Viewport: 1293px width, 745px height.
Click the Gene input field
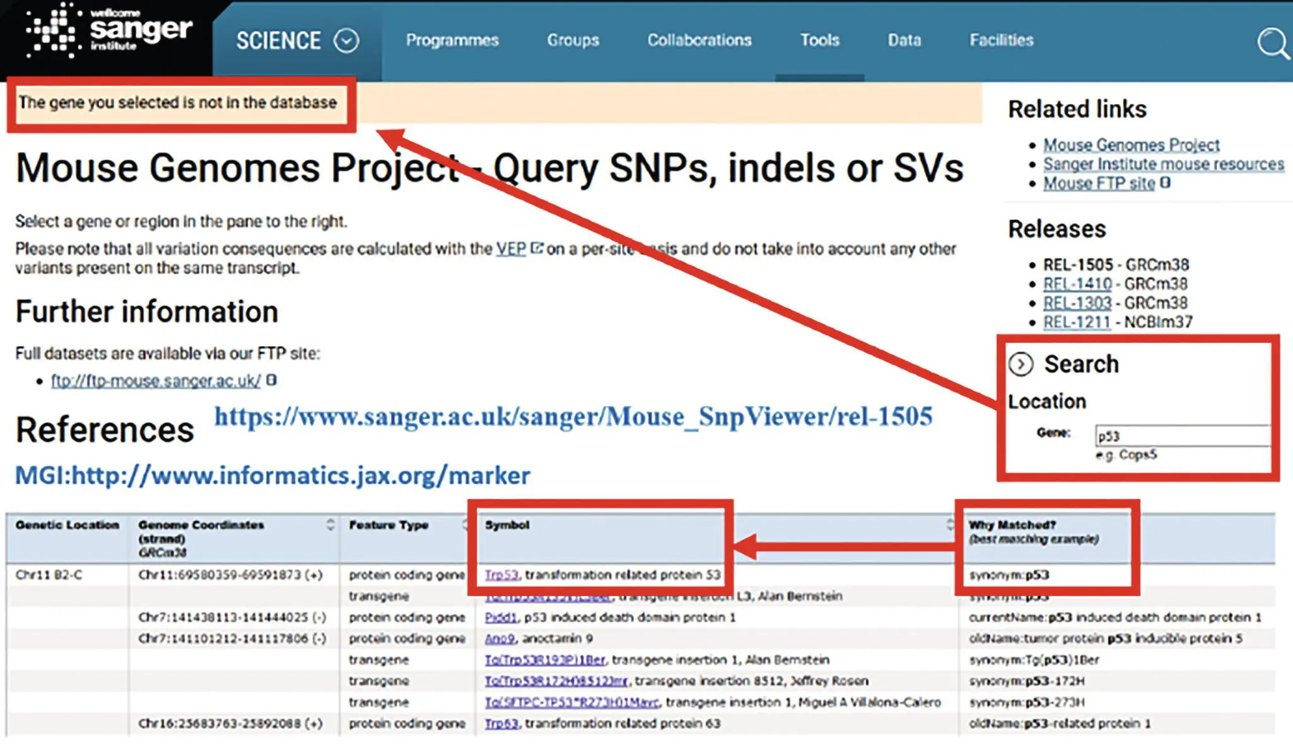1183,436
